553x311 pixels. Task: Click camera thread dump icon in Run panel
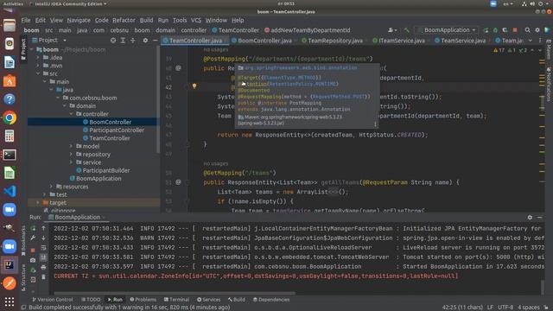pyautogui.click(x=33, y=260)
